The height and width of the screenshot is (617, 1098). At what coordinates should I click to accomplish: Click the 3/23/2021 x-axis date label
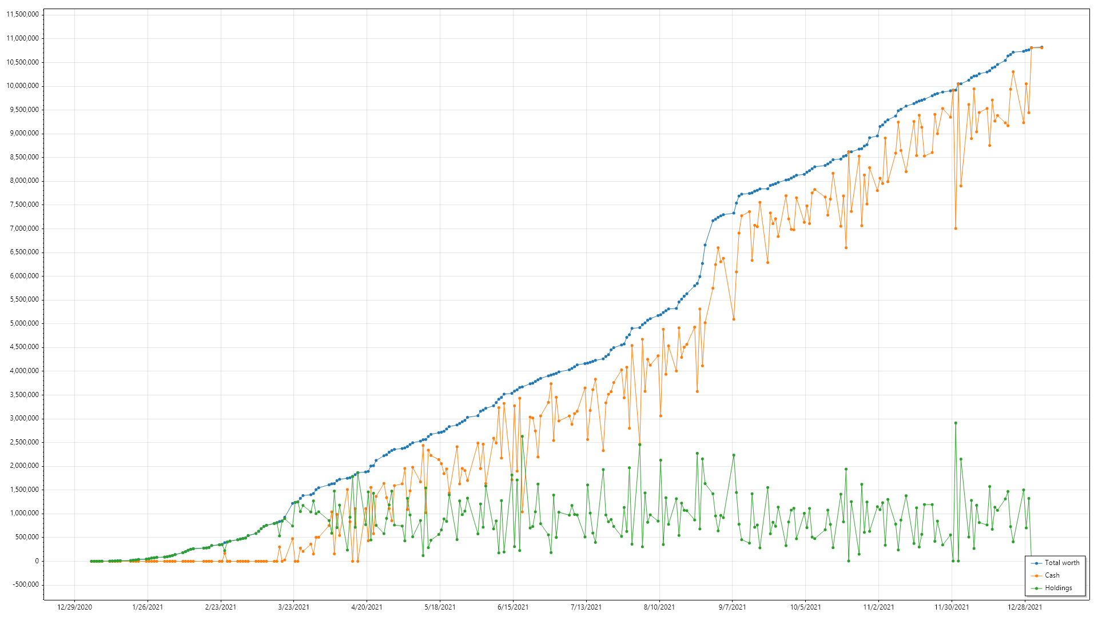coord(294,607)
